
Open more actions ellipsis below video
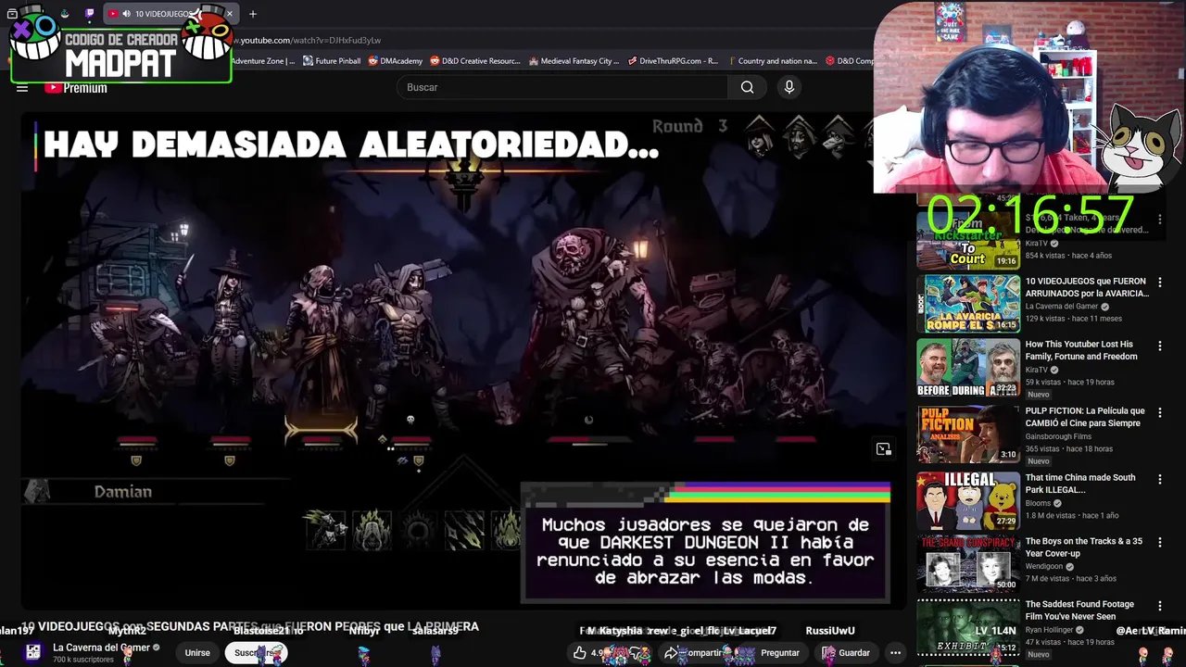coord(895,653)
